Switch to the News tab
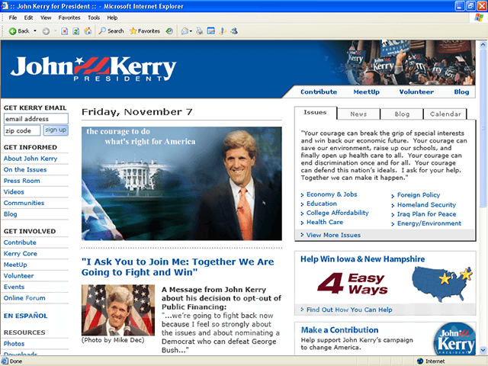 [358, 114]
